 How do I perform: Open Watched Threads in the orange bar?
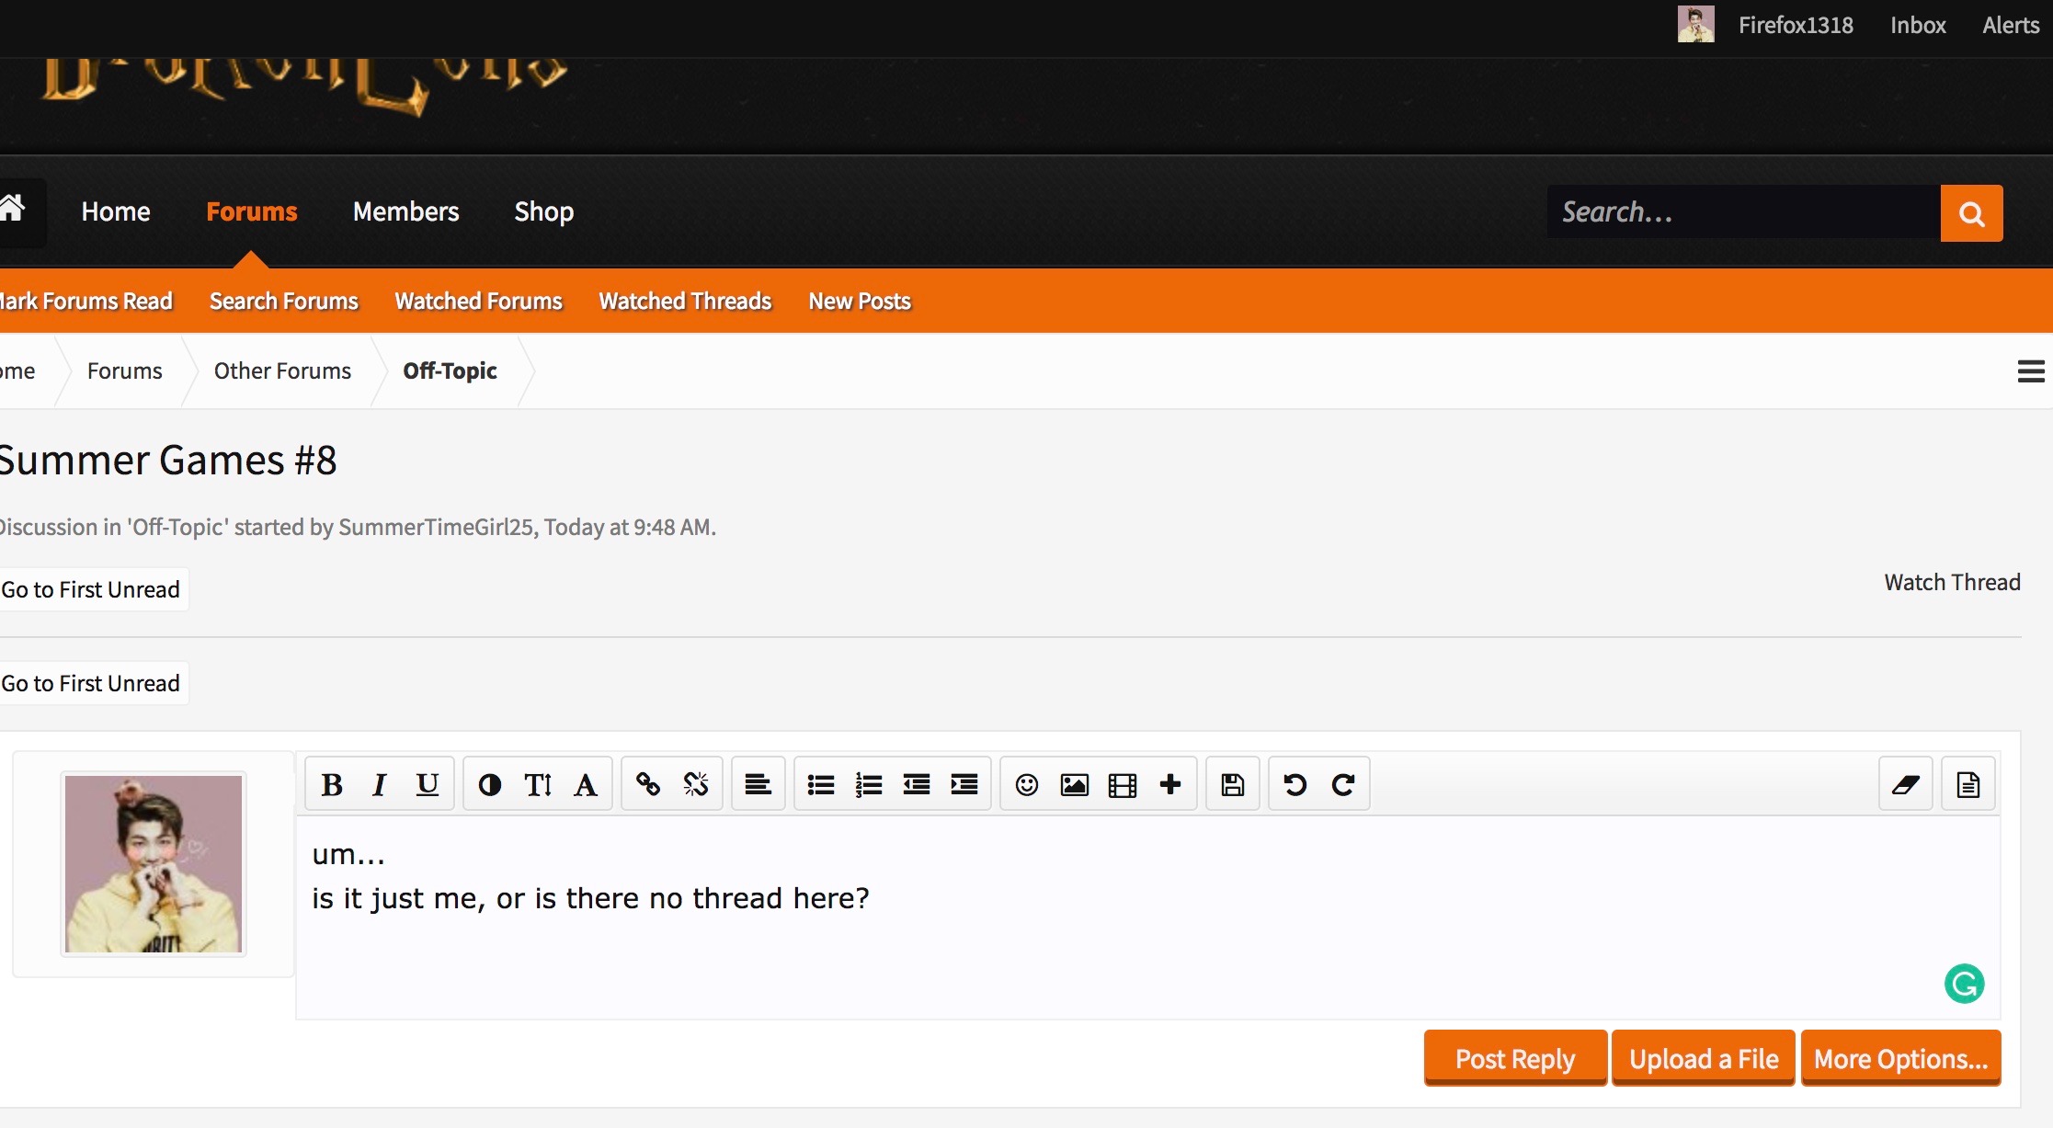coord(685,301)
